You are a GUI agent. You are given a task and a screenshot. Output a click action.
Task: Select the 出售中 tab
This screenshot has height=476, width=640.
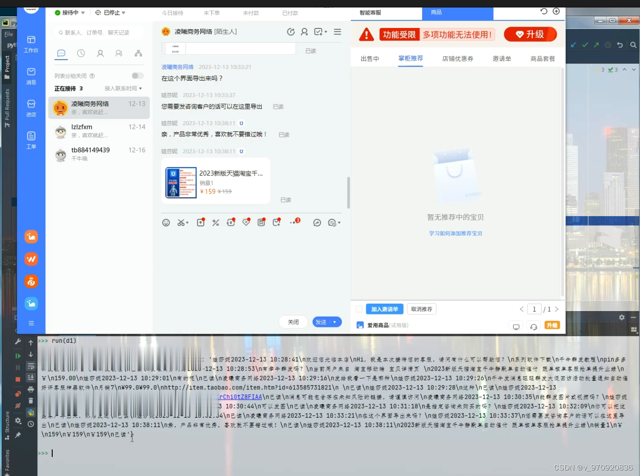[x=370, y=59]
